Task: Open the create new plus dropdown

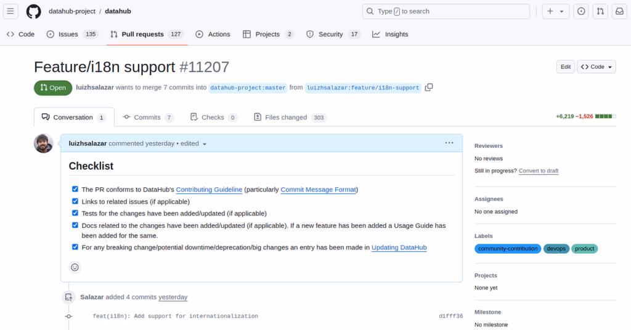Action: (555, 11)
